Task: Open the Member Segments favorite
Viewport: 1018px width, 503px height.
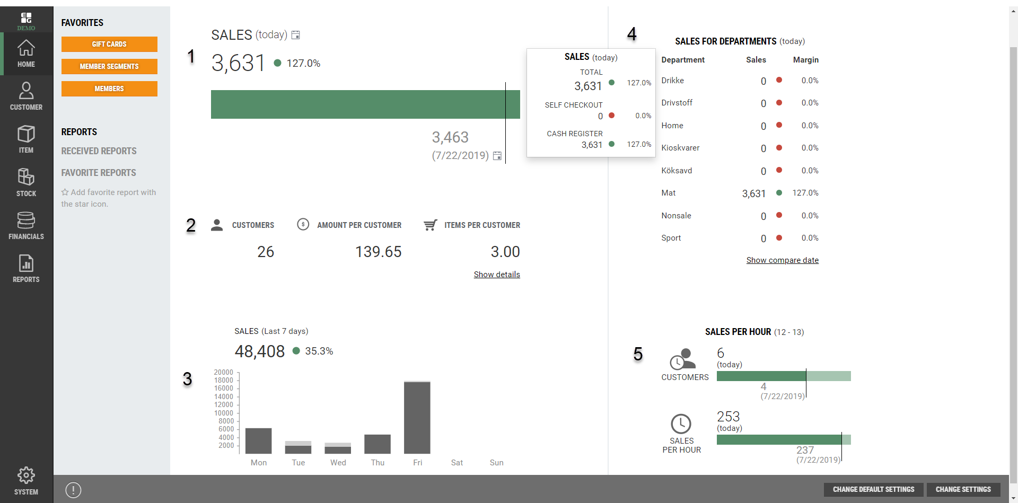Action: coord(109,66)
